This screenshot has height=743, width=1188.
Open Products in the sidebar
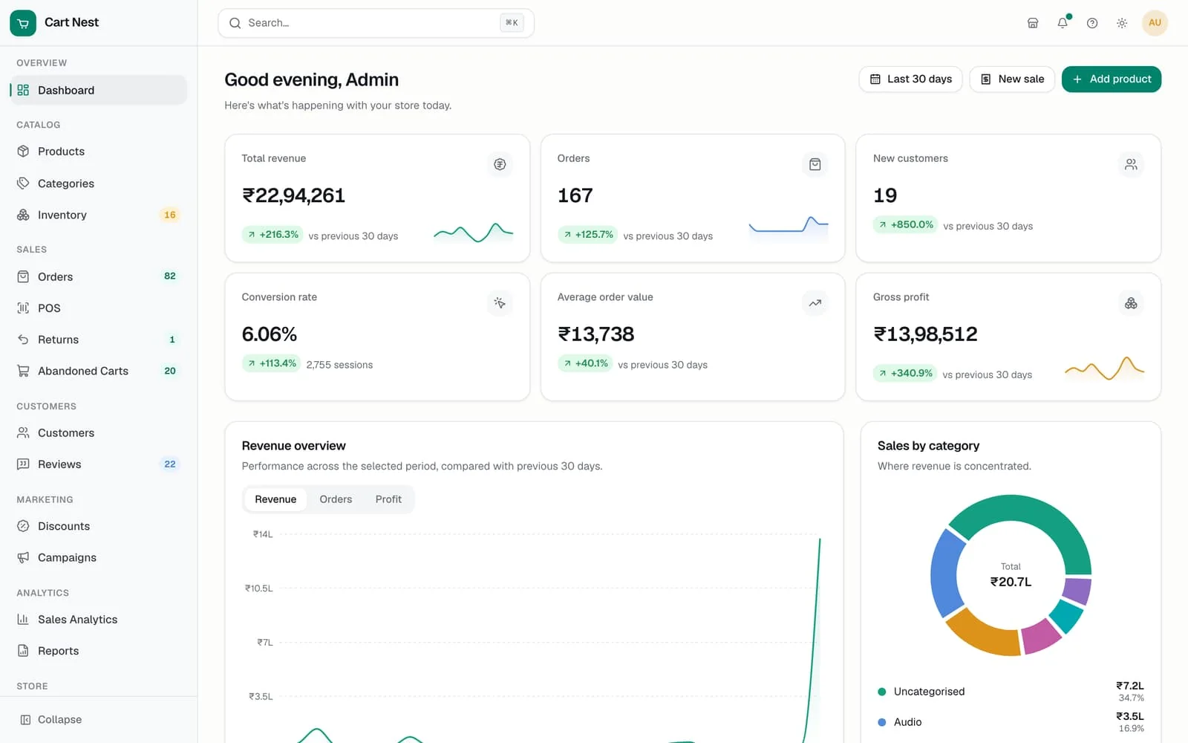coord(98,152)
